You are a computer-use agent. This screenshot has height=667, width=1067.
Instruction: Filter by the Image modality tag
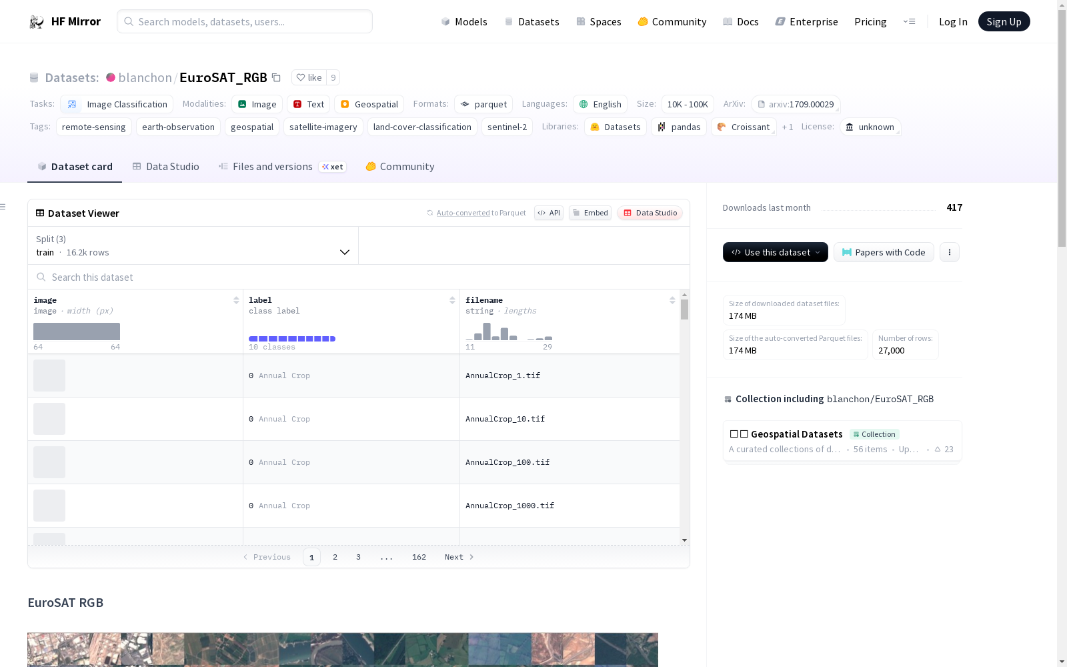pos(257,104)
